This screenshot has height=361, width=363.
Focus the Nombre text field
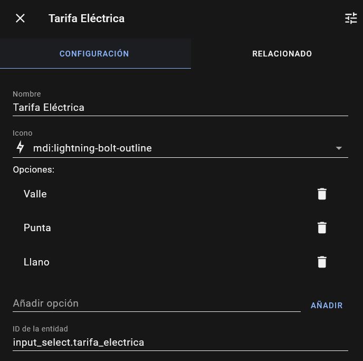[179, 108]
